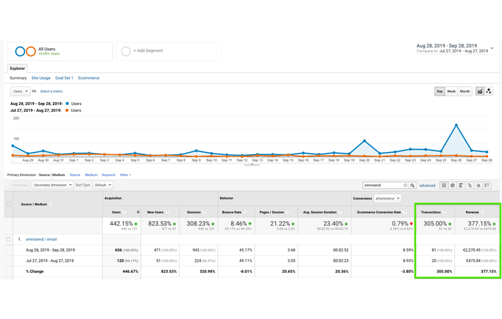
Task: Set chart granularity to Day
Action: tap(439, 91)
